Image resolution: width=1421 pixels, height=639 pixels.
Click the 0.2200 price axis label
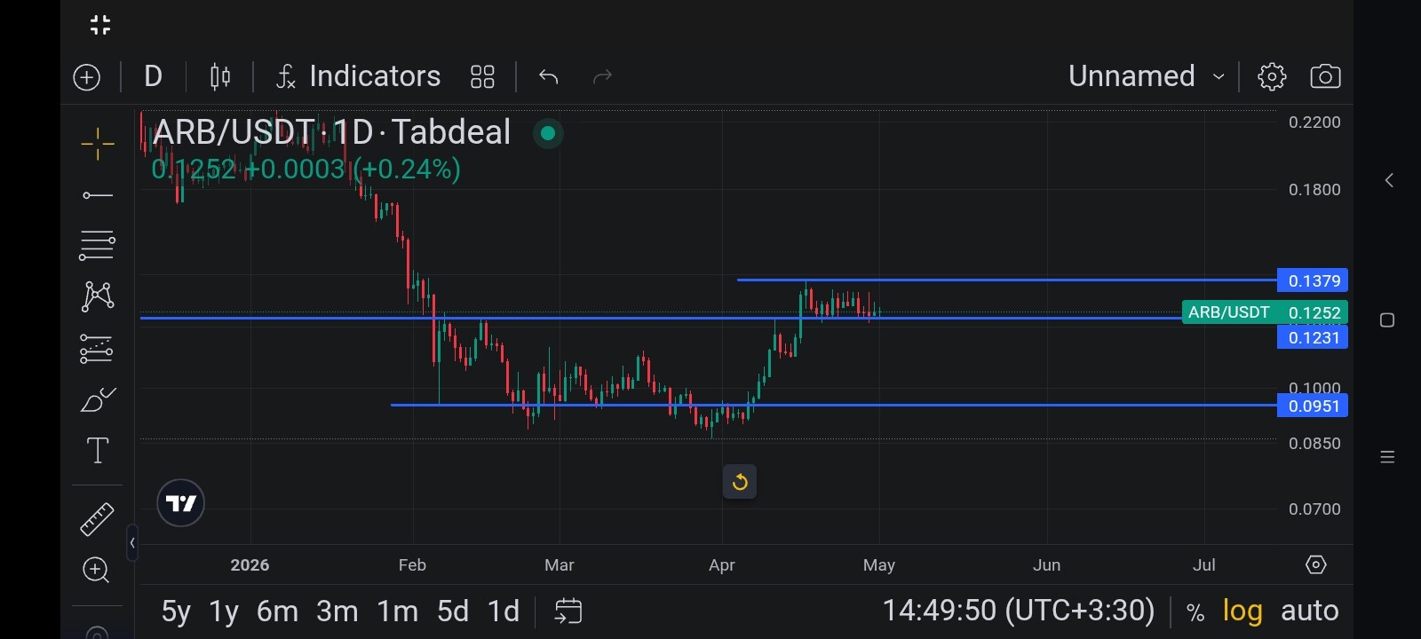pos(1314,122)
